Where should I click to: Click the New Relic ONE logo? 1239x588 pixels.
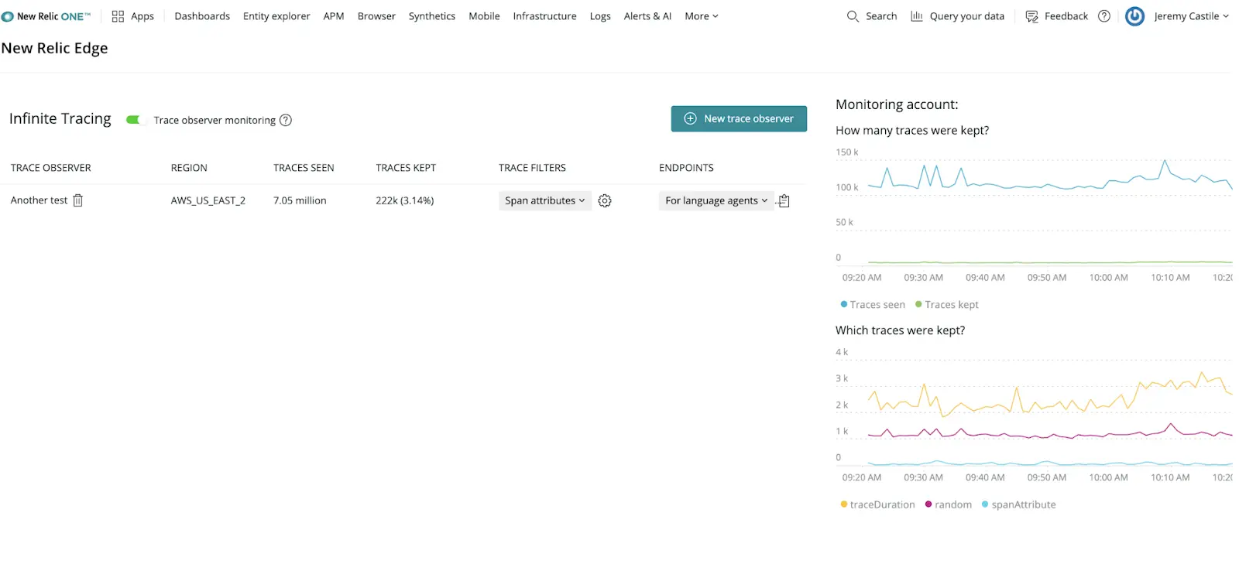[x=46, y=16]
